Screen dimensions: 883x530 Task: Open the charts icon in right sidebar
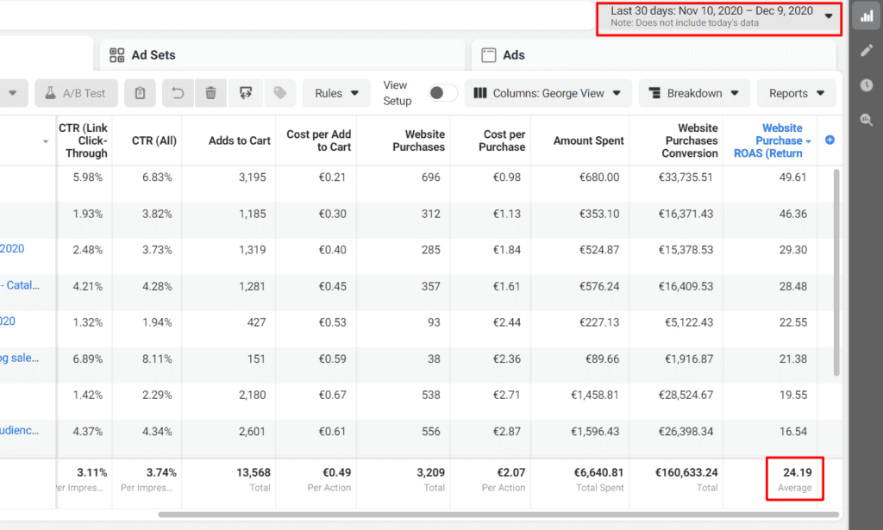point(867,16)
